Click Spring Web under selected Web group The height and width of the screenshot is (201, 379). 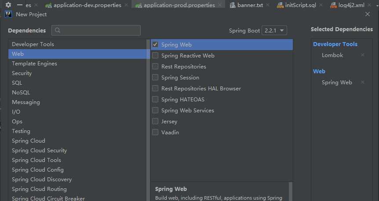pos(337,82)
